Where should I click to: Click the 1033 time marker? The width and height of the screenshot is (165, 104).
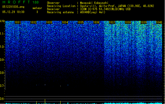[x=49, y=22]
